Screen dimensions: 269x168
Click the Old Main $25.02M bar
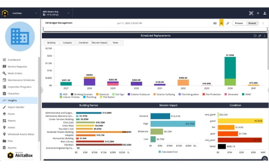99,145
